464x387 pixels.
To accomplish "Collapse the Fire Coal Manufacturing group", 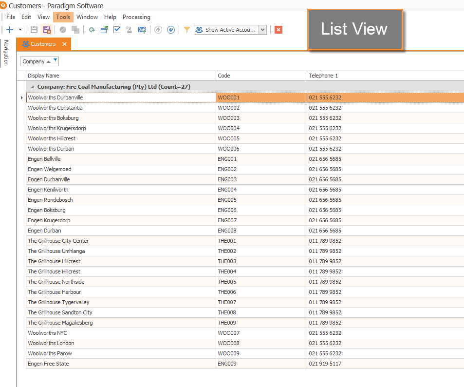I will click(x=31, y=86).
